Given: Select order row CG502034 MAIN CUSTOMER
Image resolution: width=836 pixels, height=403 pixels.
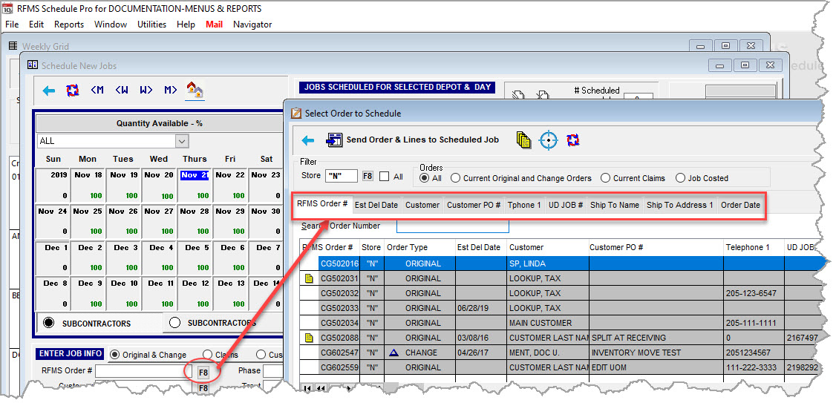Looking at the screenshot, I should point(560,323).
